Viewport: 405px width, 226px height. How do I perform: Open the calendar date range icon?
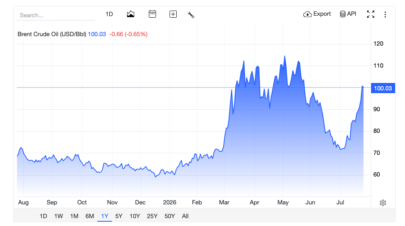[152, 14]
